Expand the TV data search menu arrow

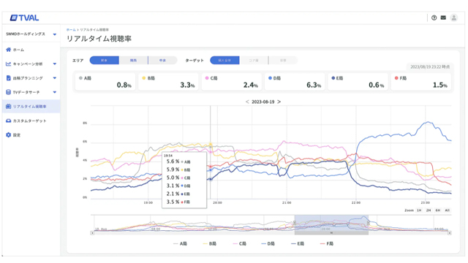[55, 92]
